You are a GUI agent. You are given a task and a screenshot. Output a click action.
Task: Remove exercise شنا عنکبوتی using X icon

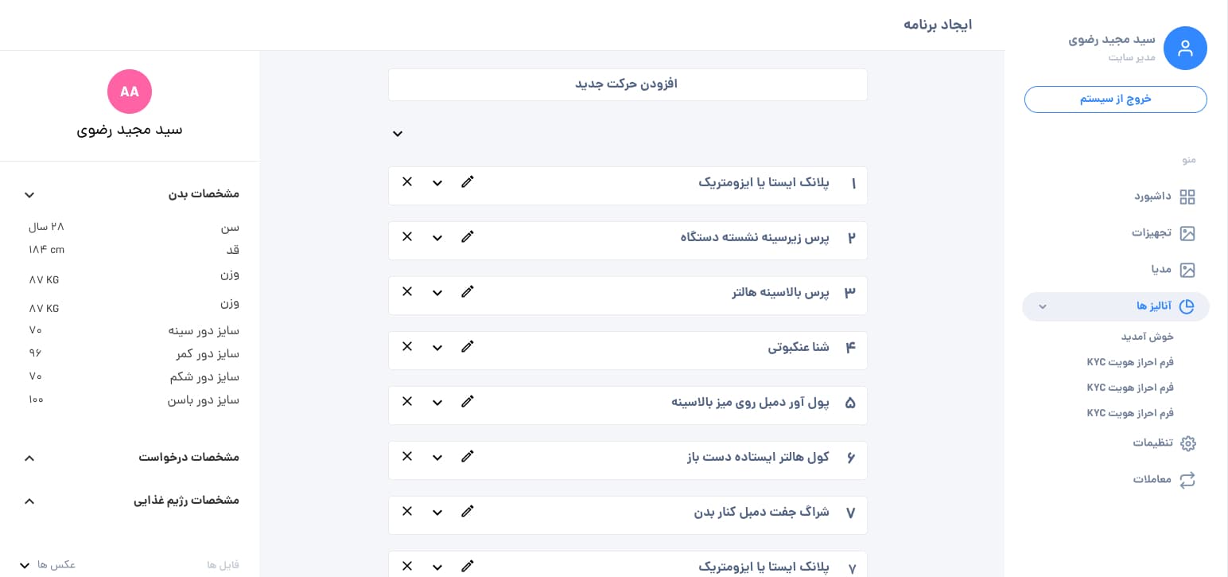407,346
